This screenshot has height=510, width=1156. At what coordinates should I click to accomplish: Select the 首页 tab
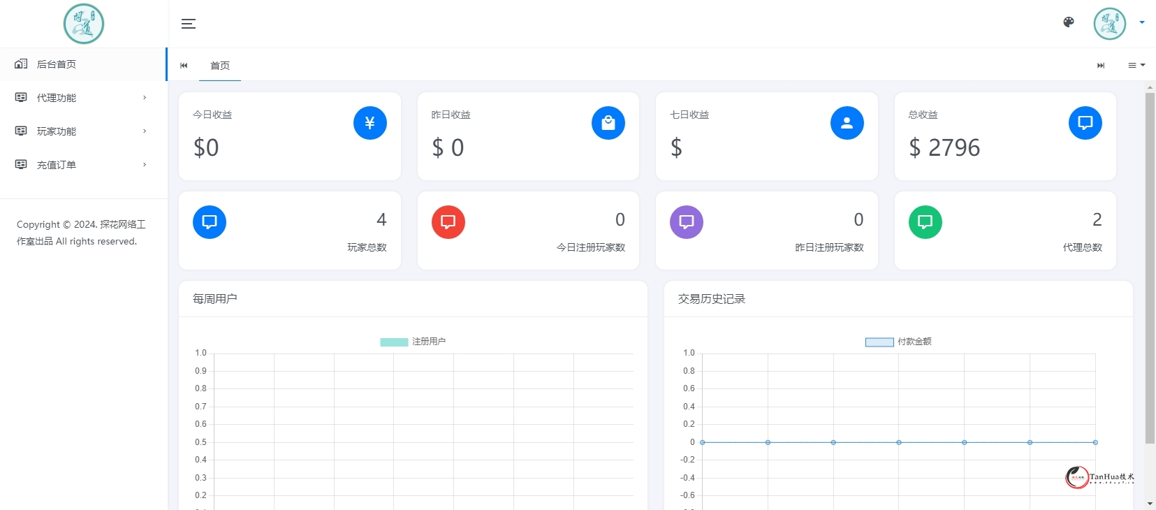click(220, 66)
